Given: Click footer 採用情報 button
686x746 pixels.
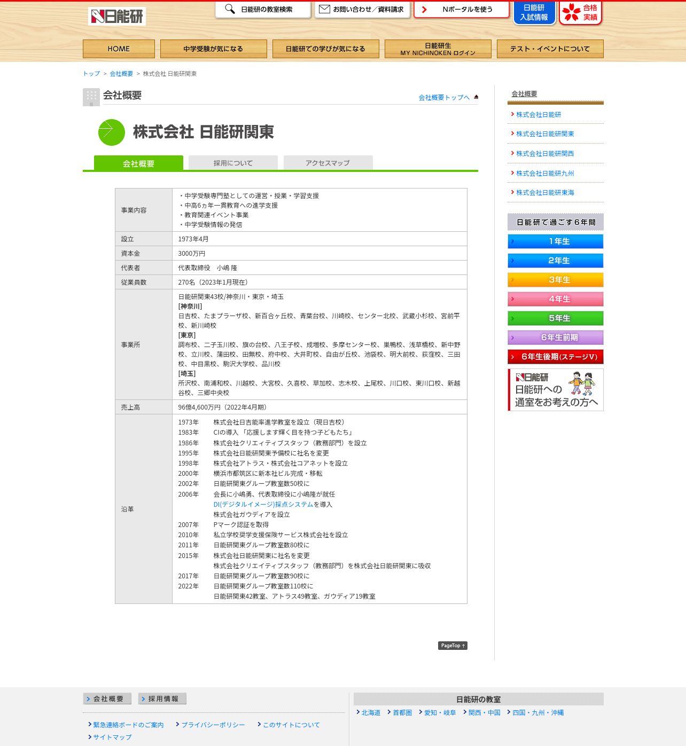Looking at the screenshot, I should pos(162,698).
